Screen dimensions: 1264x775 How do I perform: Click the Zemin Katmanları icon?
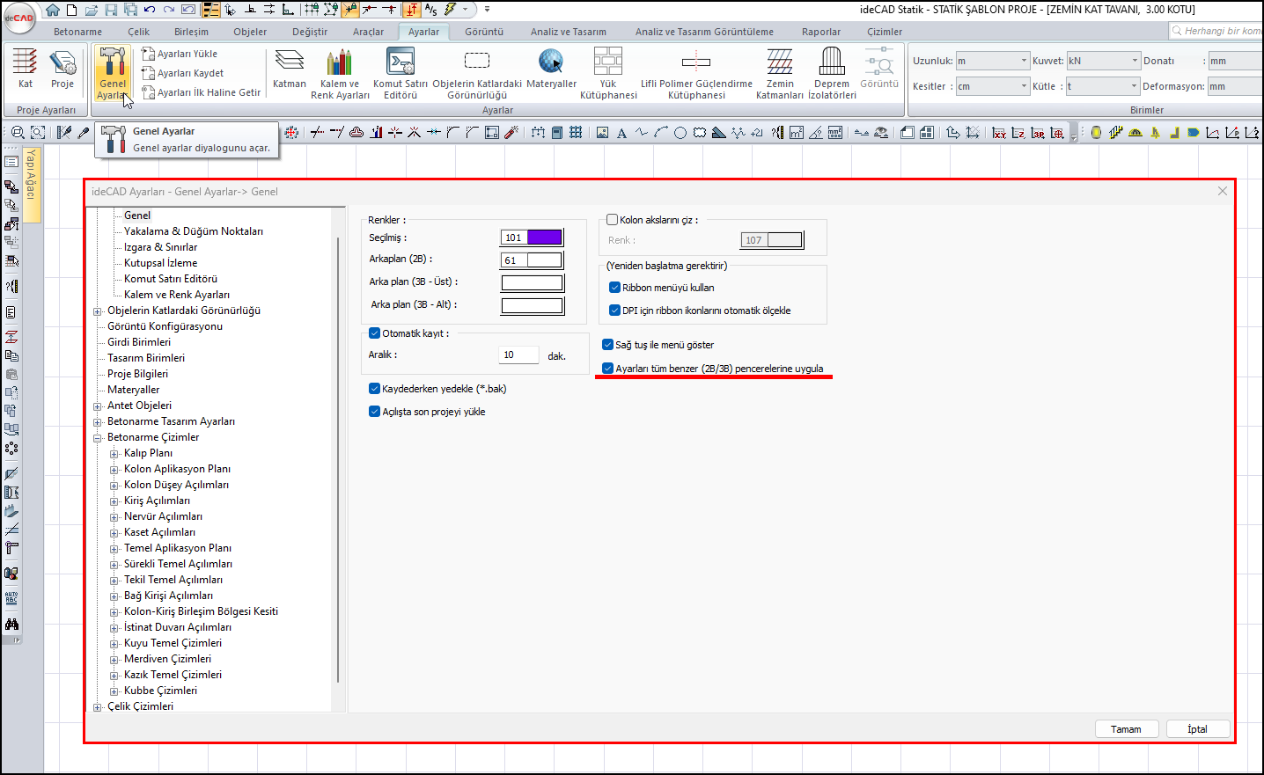point(780,62)
